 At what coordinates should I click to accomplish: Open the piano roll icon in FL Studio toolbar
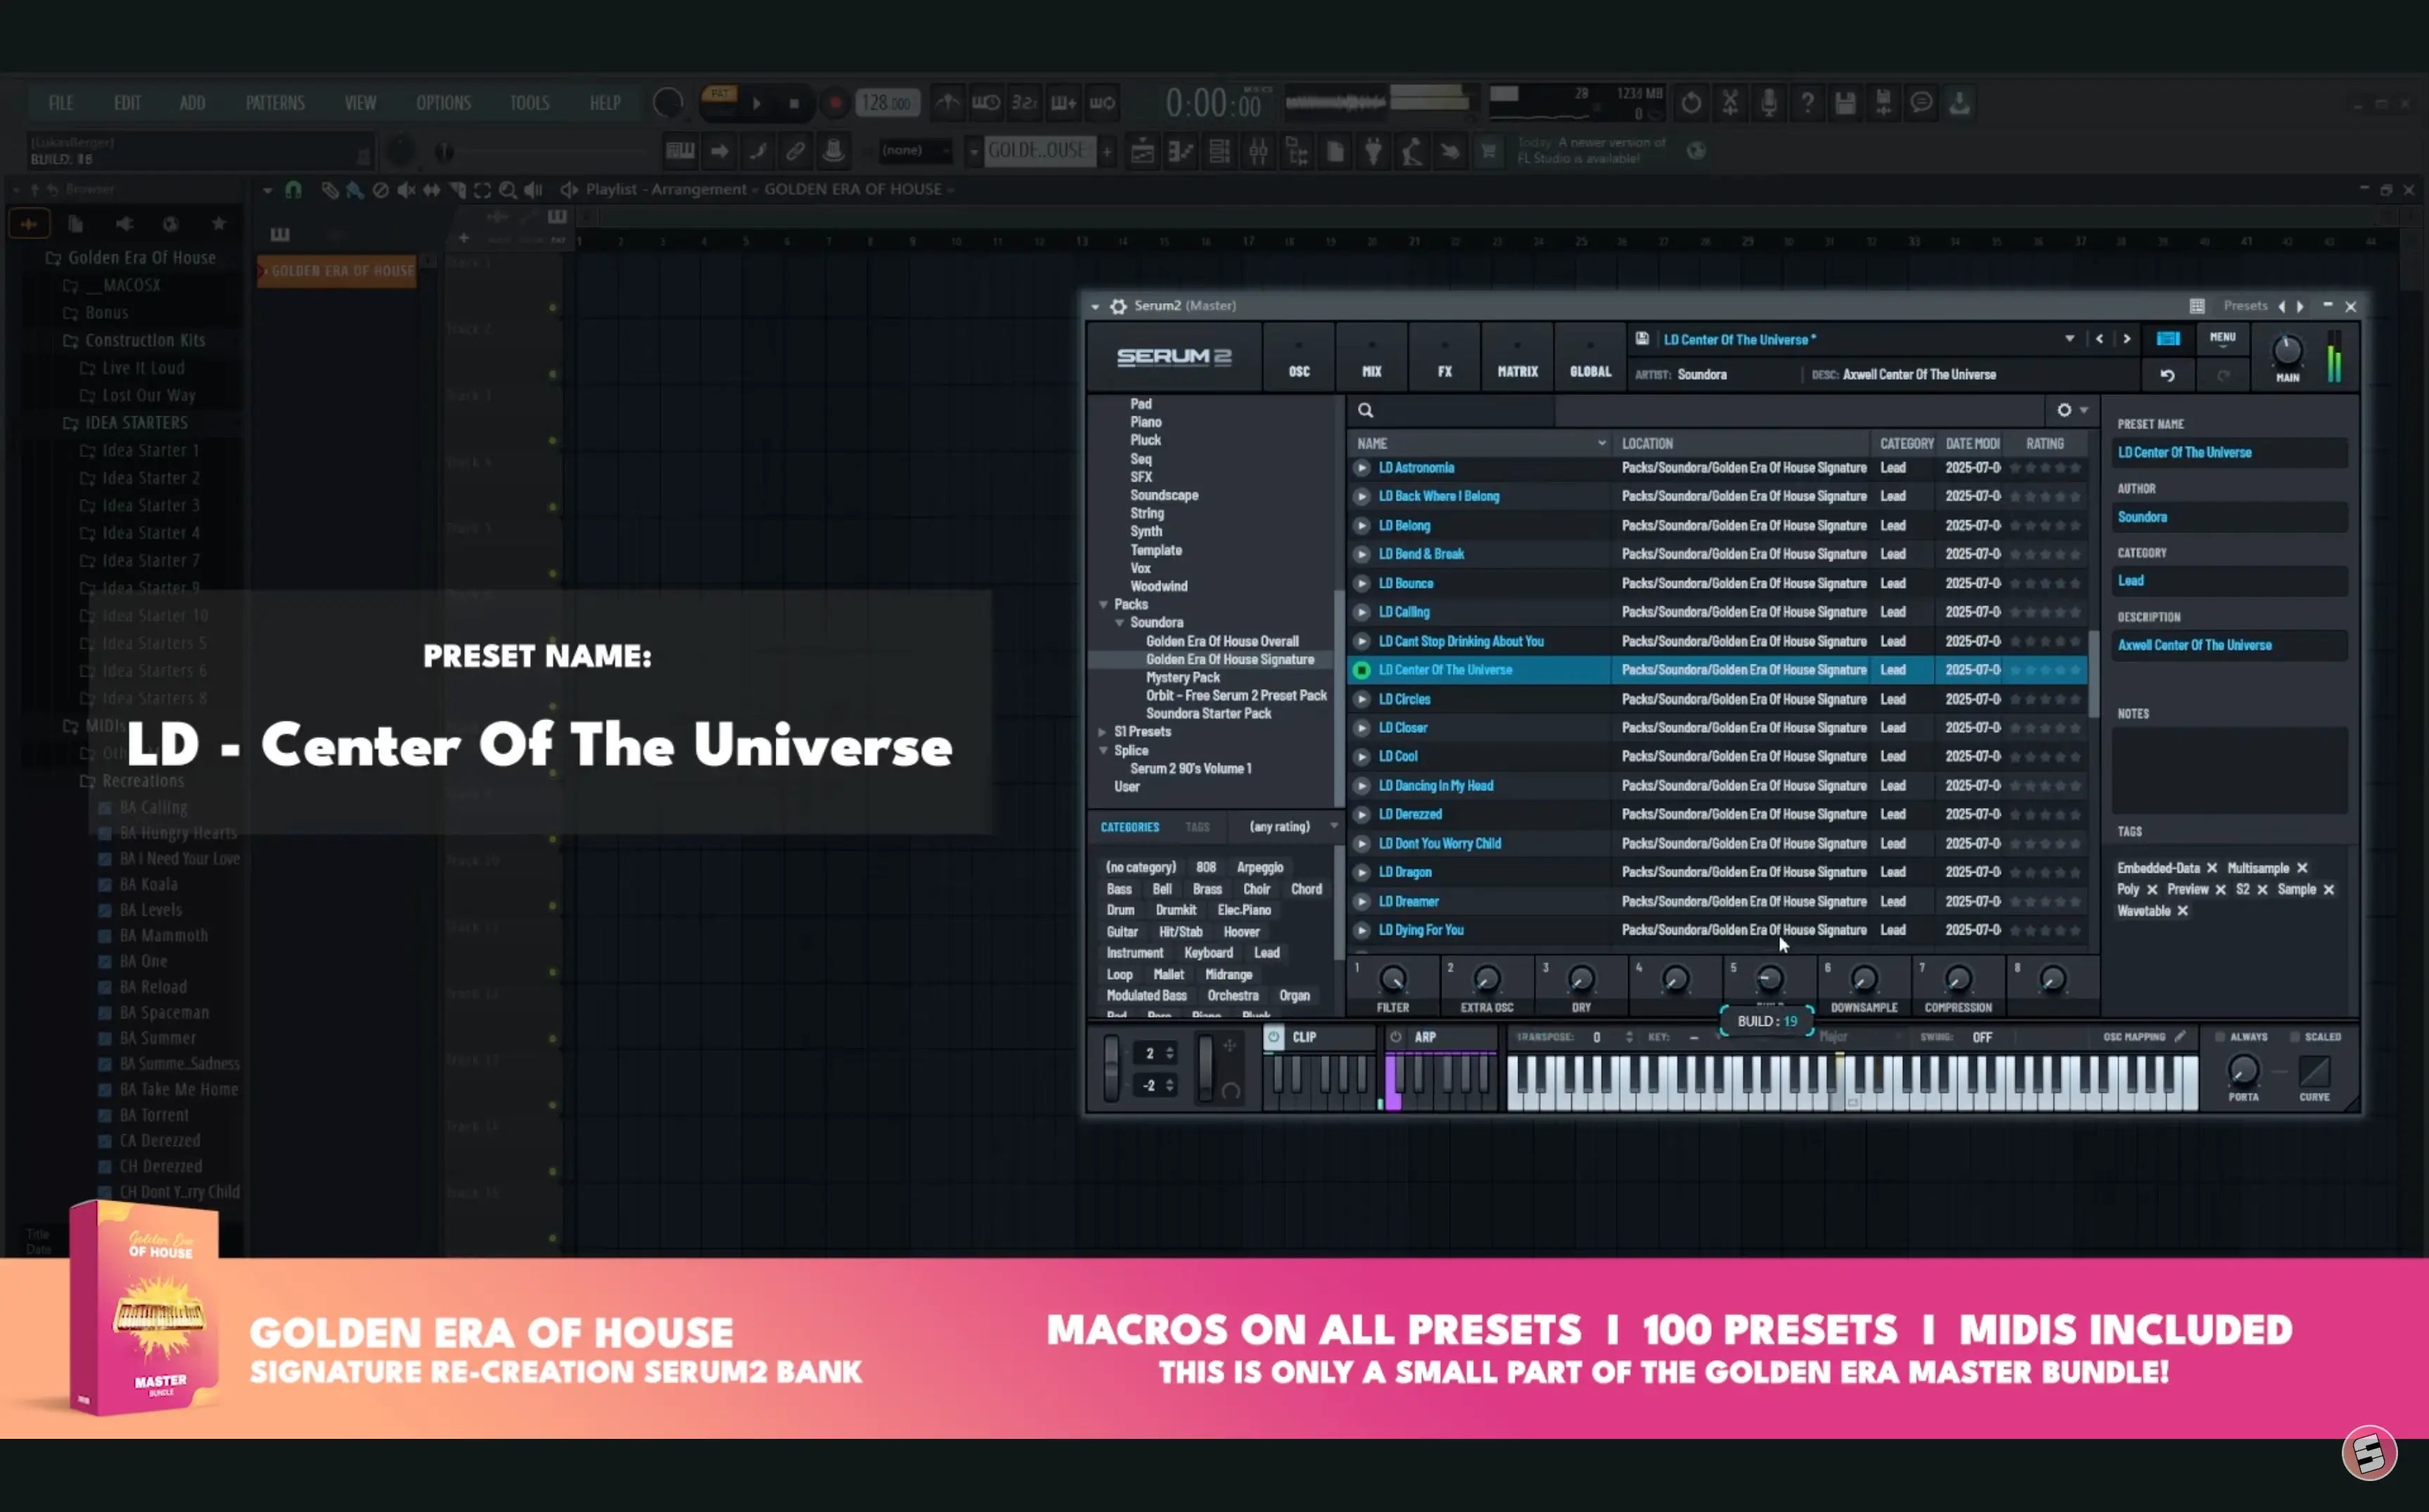click(1181, 152)
